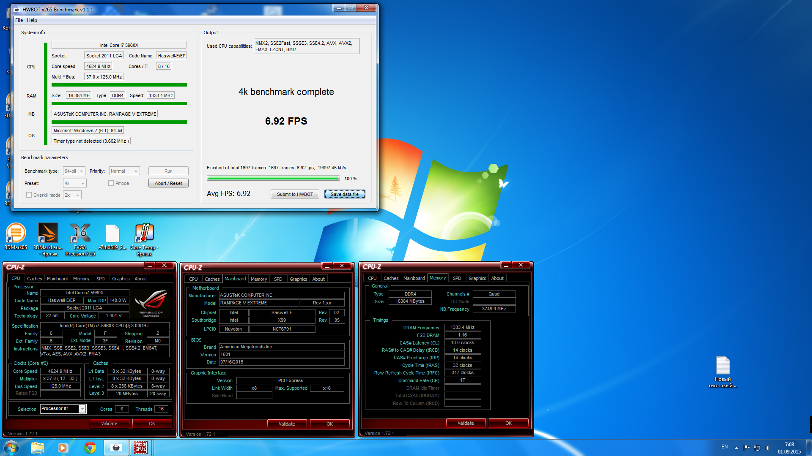Open the Overkill mode 2x dropdown

72,195
